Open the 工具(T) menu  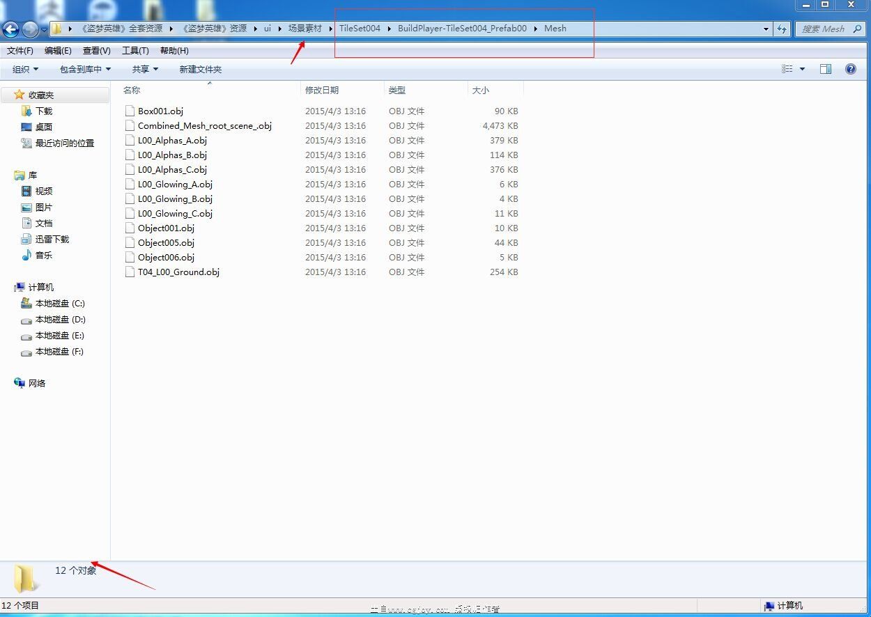[x=135, y=51]
